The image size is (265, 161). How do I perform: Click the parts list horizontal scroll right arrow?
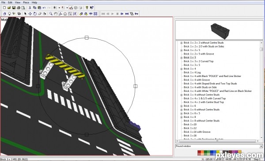click(x=258, y=141)
